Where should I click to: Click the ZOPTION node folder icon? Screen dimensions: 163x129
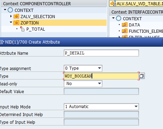pyautogui.click(x=16, y=23)
